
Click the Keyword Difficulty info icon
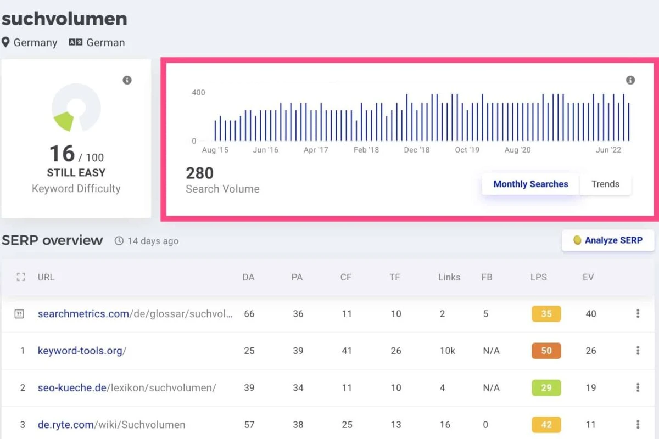tap(127, 80)
